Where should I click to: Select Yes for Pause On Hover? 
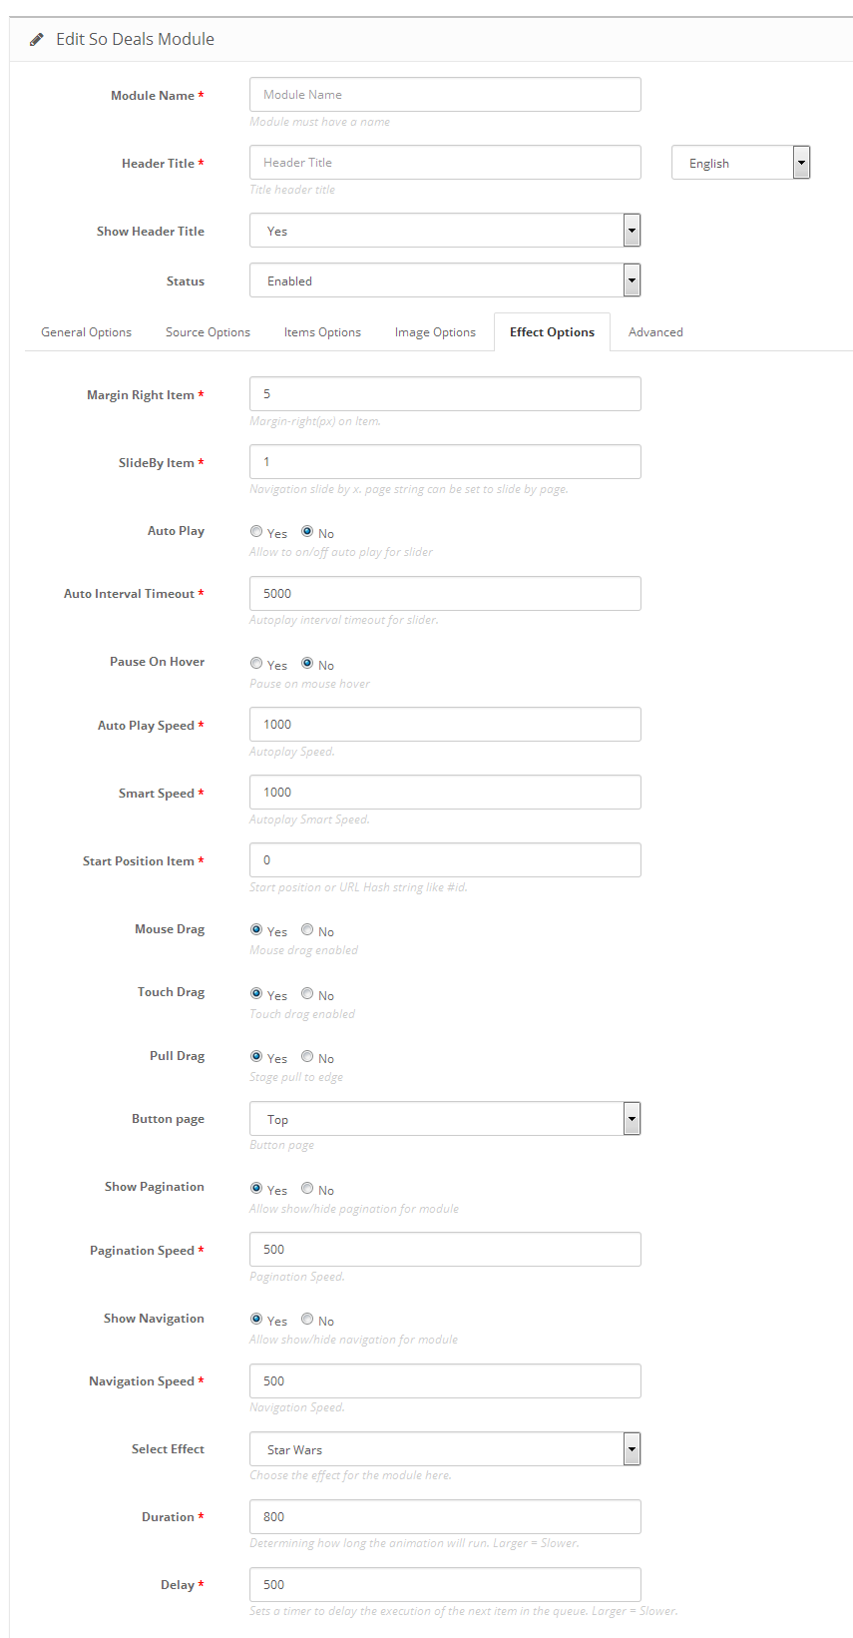coord(256,664)
